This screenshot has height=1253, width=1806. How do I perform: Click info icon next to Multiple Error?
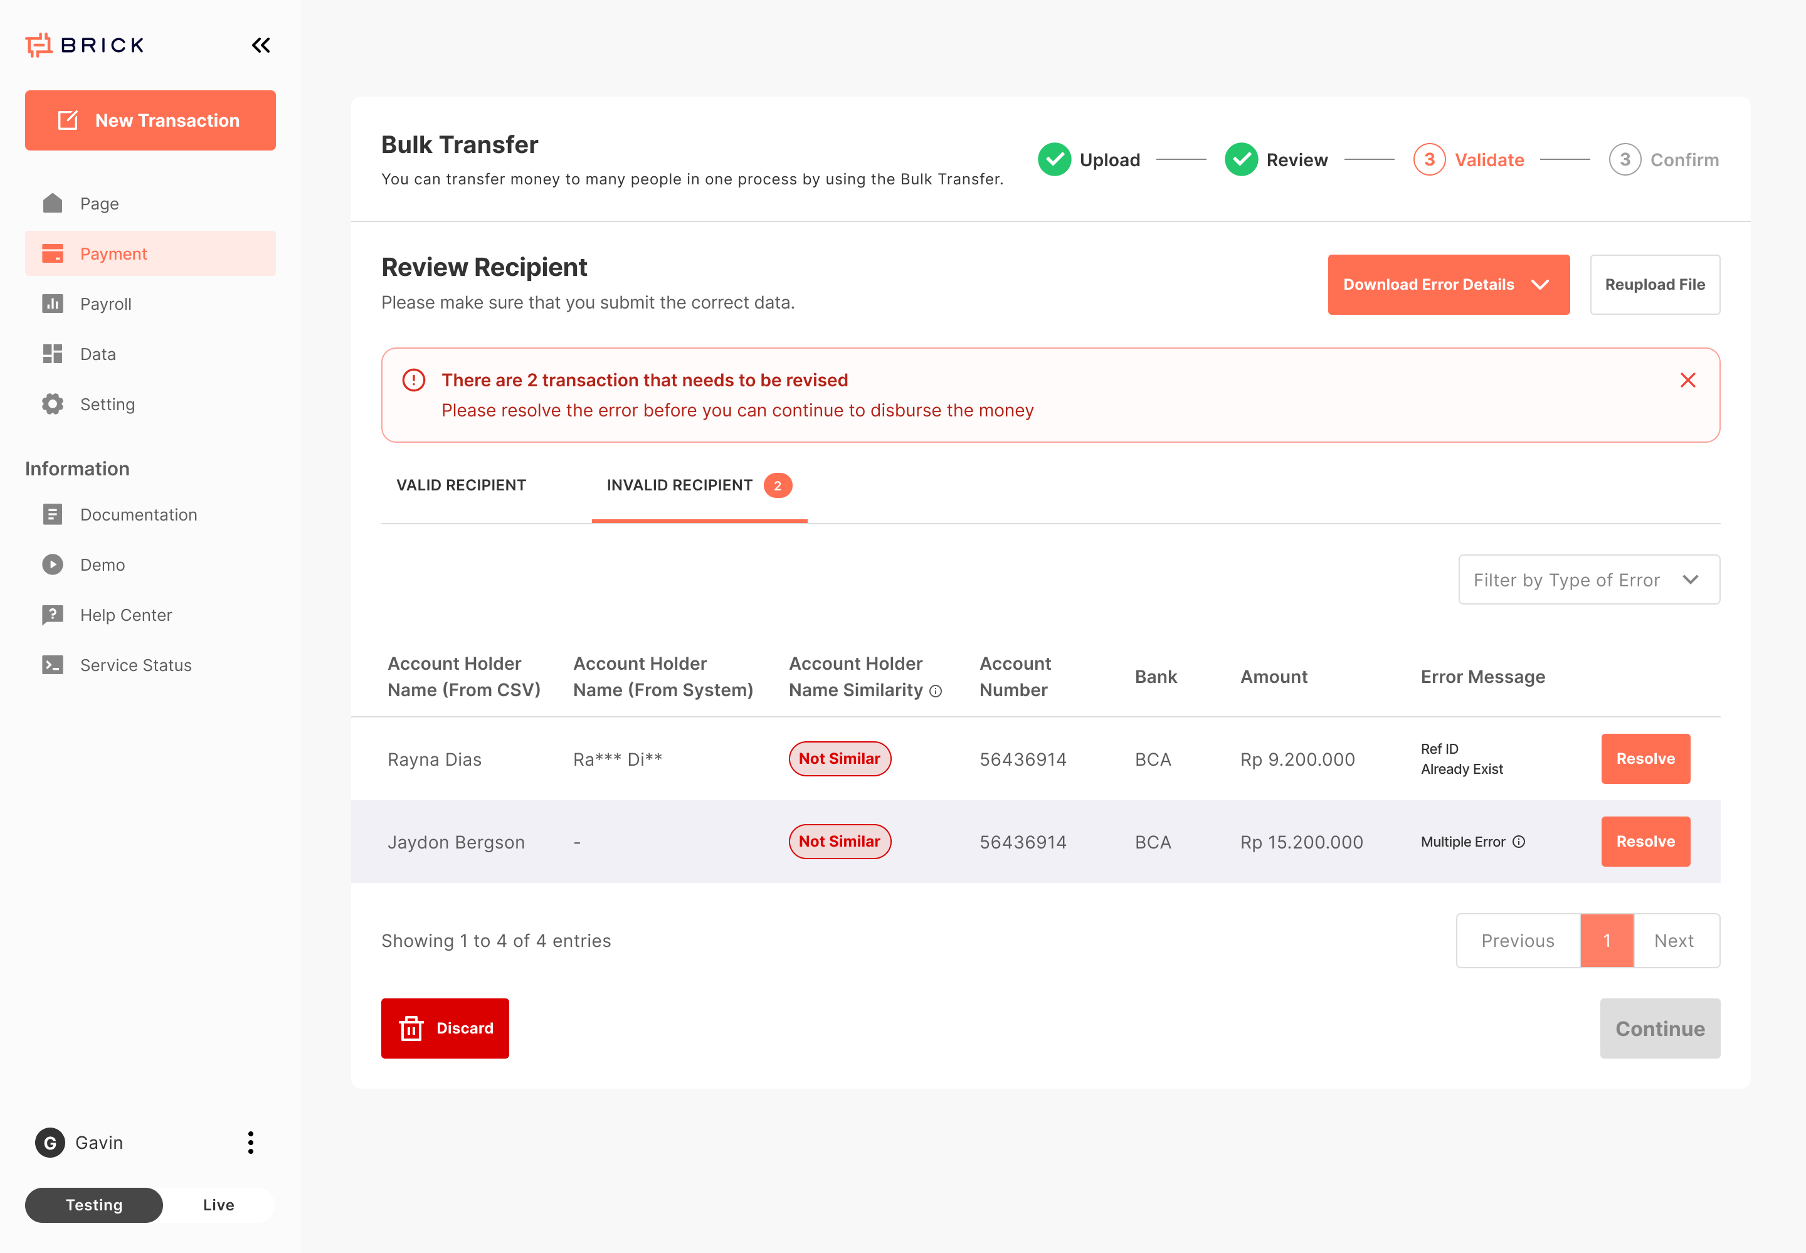(1519, 842)
